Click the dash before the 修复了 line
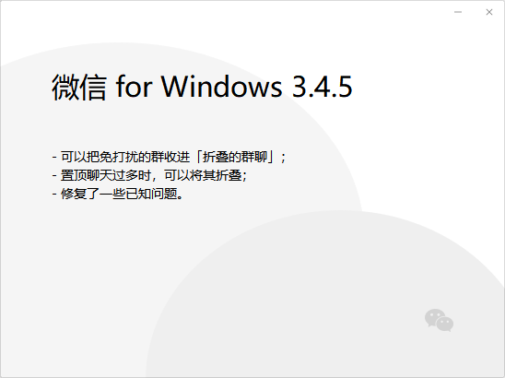Viewport: 505px width, 378px height. coord(54,195)
